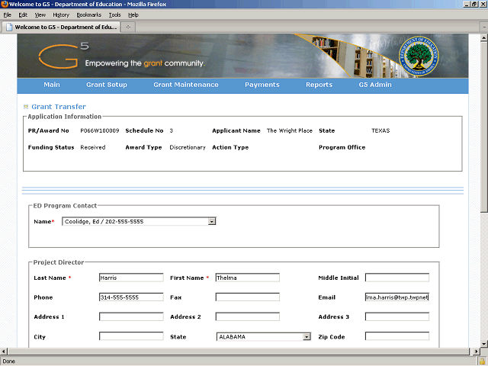488x366 pixels.
Task: Click the applicant name The Wright Place
Action: click(x=290, y=130)
